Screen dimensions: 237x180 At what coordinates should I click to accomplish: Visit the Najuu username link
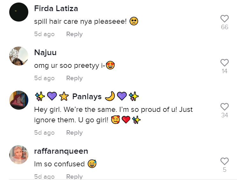[45, 53]
